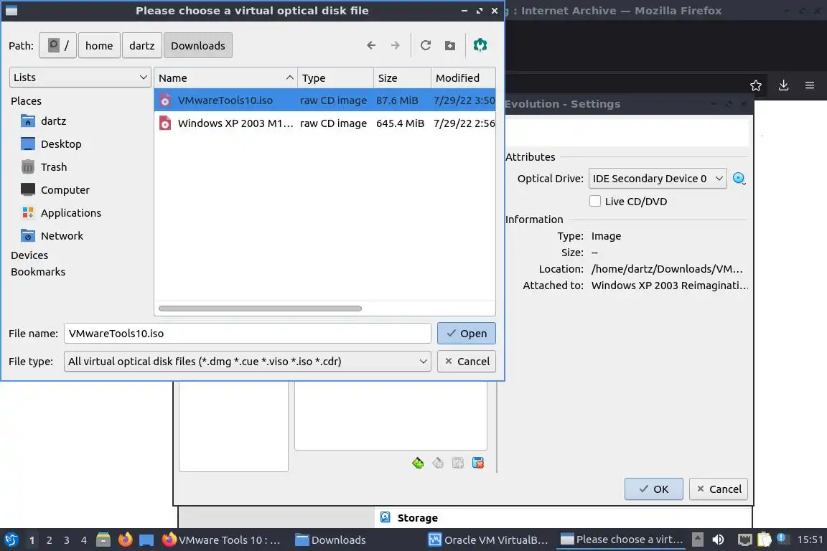Launch Firefox from taskbar quick launch
Screen dimensions: 827x551
click(x=125, y=540)
